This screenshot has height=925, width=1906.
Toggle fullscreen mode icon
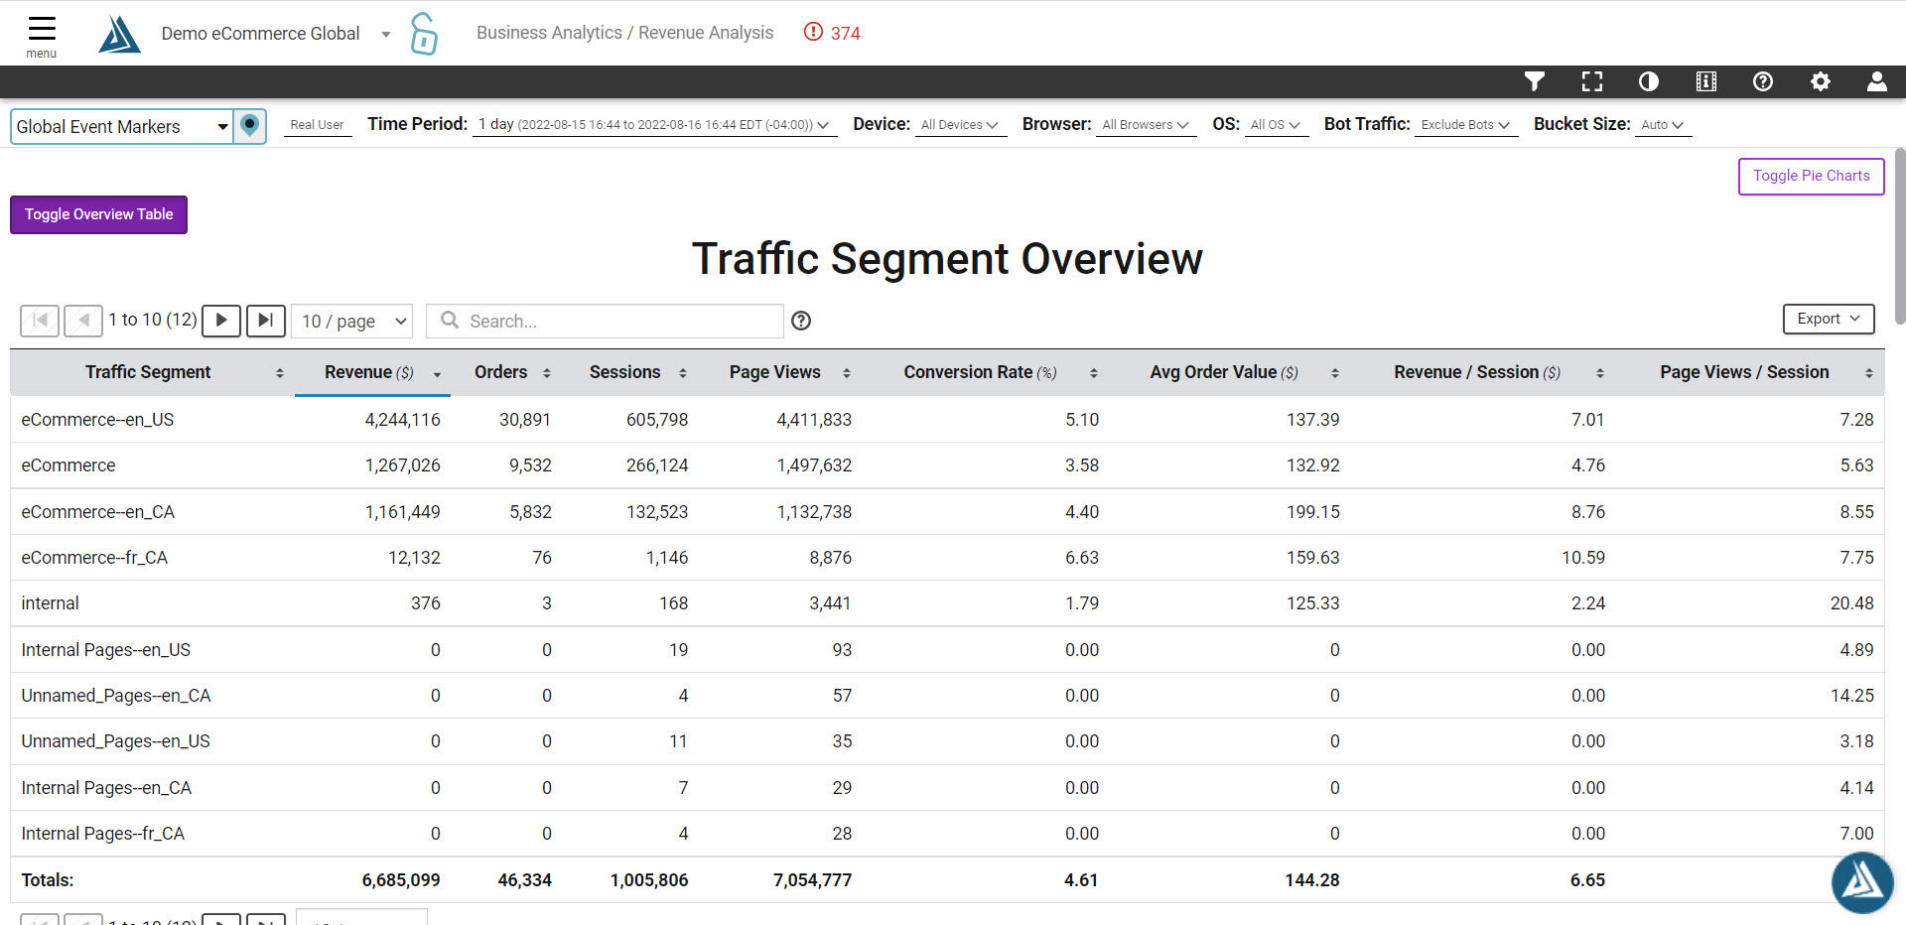[x=1592, y=81]
